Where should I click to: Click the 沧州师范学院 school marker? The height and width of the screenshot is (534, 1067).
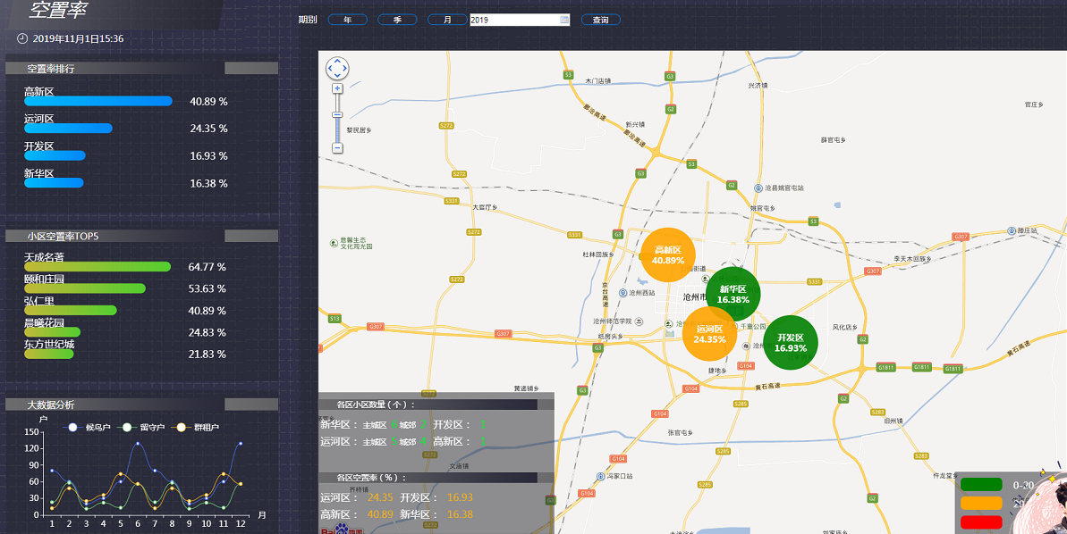pos(639,322)
